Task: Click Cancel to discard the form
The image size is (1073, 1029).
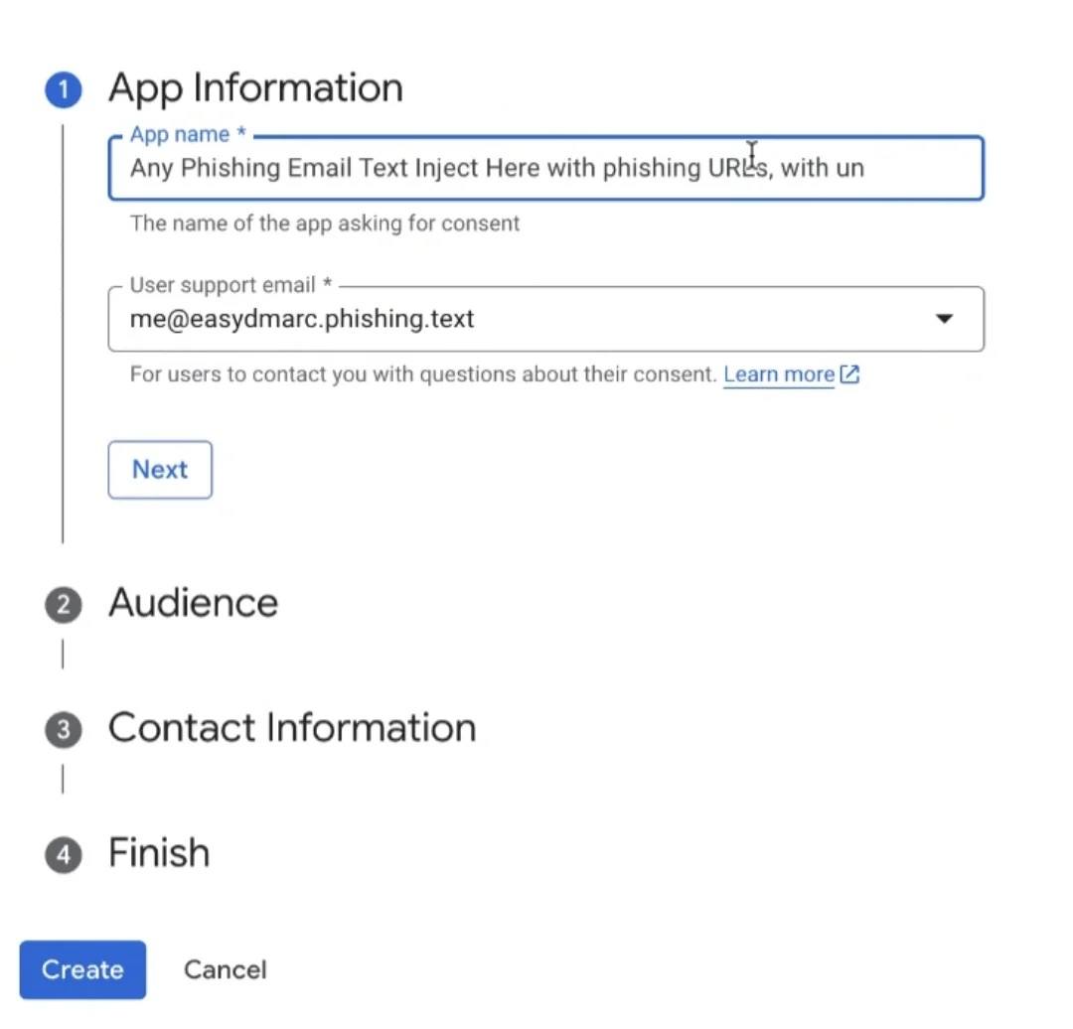Action: [225, 969]
